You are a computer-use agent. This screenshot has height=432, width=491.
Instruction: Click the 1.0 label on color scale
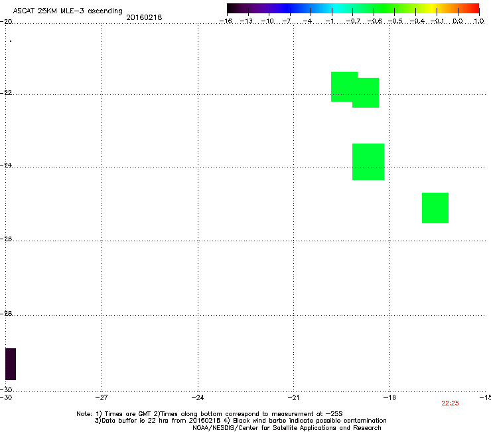(x=479, y=21)
